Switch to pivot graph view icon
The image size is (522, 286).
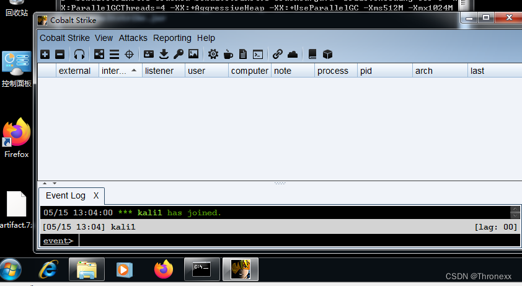tap(99, 55)
